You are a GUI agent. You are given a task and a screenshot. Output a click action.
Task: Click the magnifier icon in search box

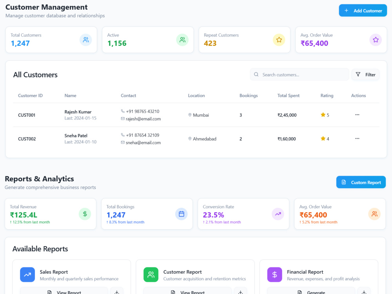click(x=256, y=74)
